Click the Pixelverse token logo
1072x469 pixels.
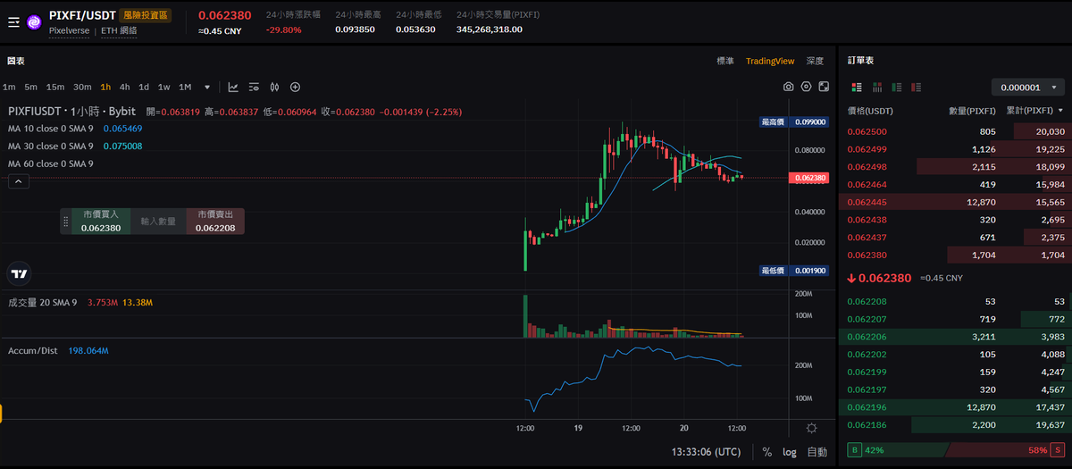(34, 21)
